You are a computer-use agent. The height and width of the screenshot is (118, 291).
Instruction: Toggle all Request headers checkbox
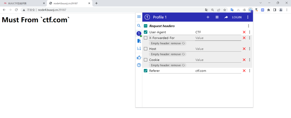point(146,26)
